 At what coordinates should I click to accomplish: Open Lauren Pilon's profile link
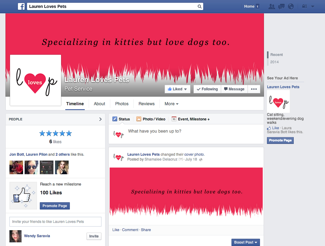[37, 154]
